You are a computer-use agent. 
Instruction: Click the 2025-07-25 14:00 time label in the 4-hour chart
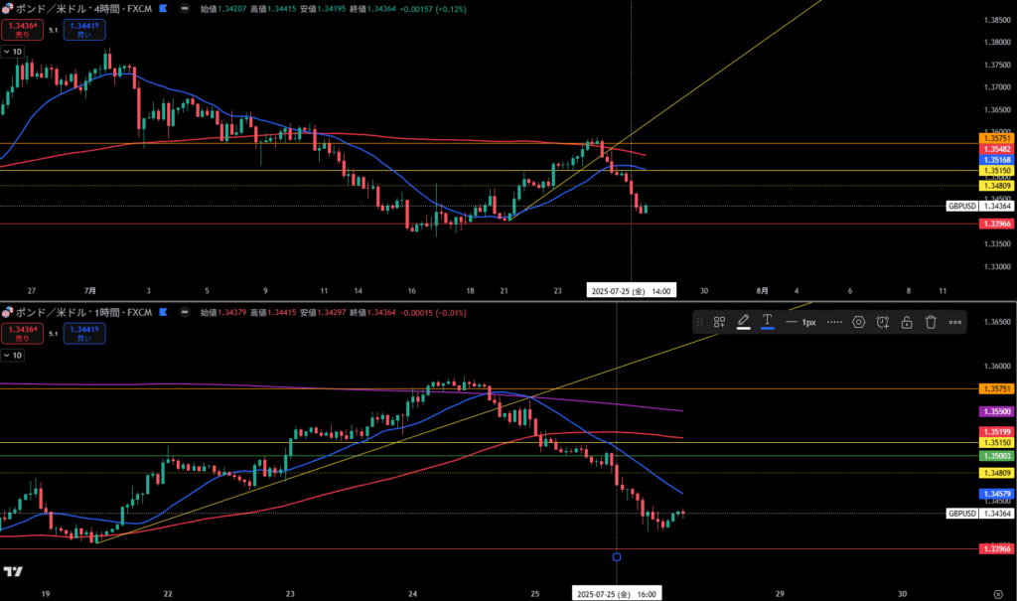[631, 291]
